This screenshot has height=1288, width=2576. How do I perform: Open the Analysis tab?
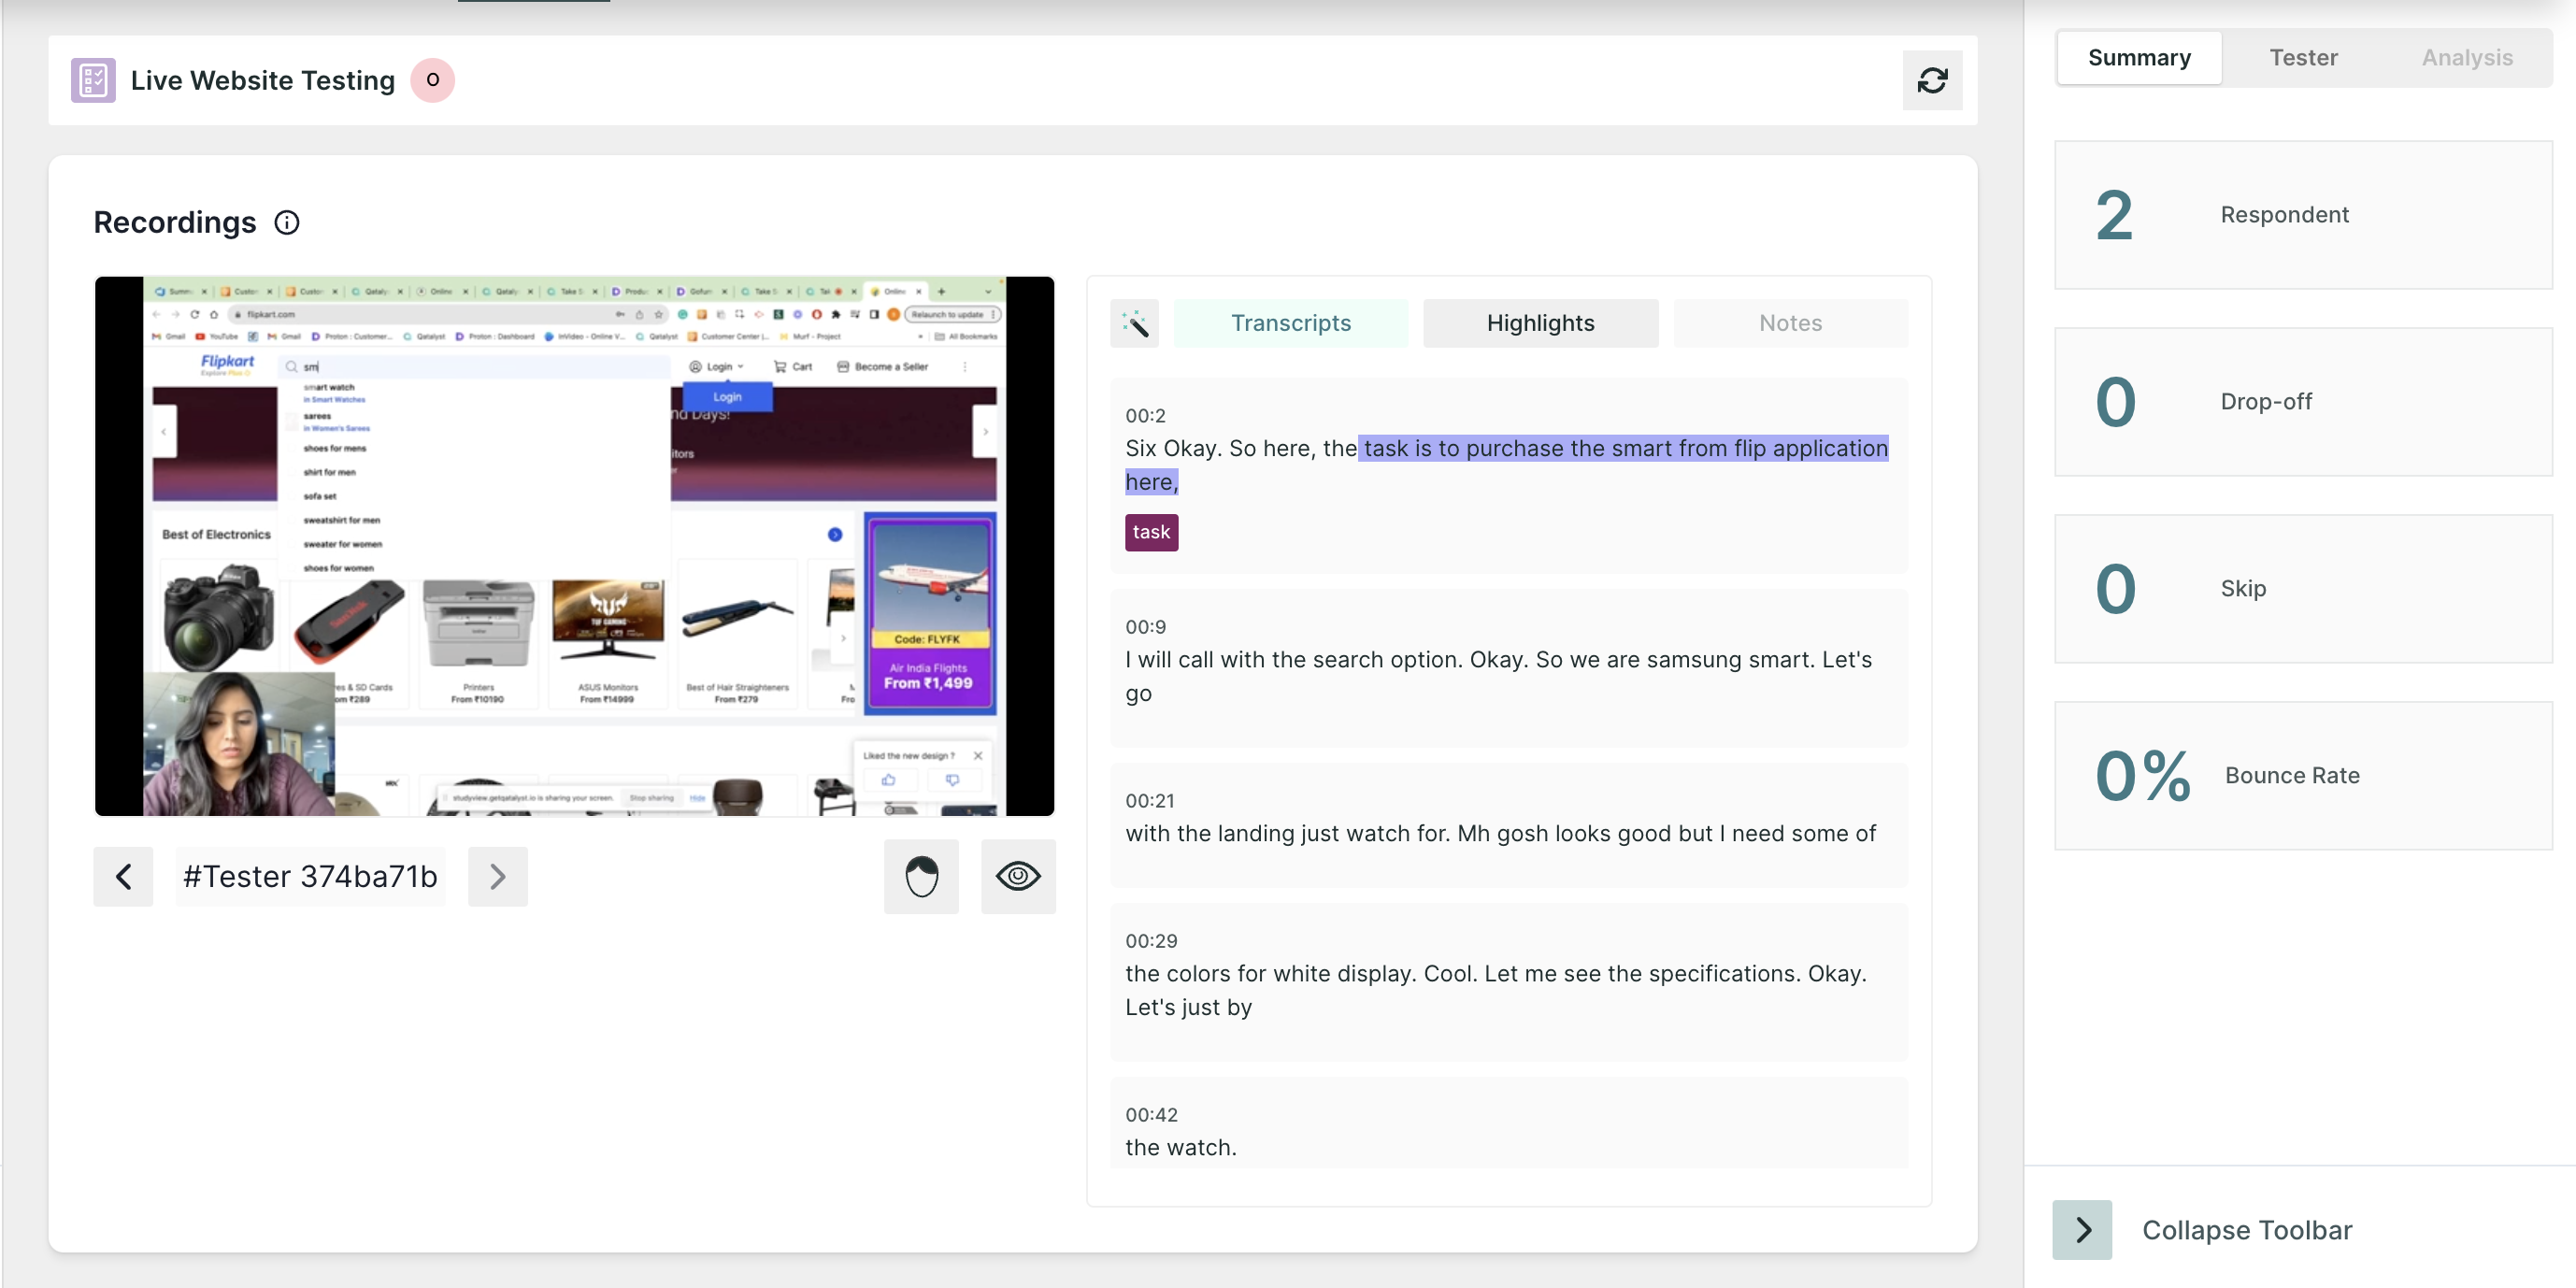(2467, 58)
